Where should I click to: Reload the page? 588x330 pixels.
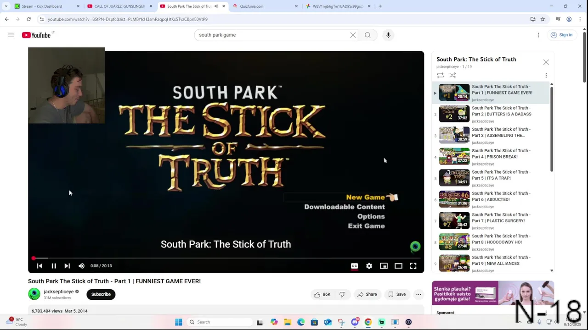28,19
